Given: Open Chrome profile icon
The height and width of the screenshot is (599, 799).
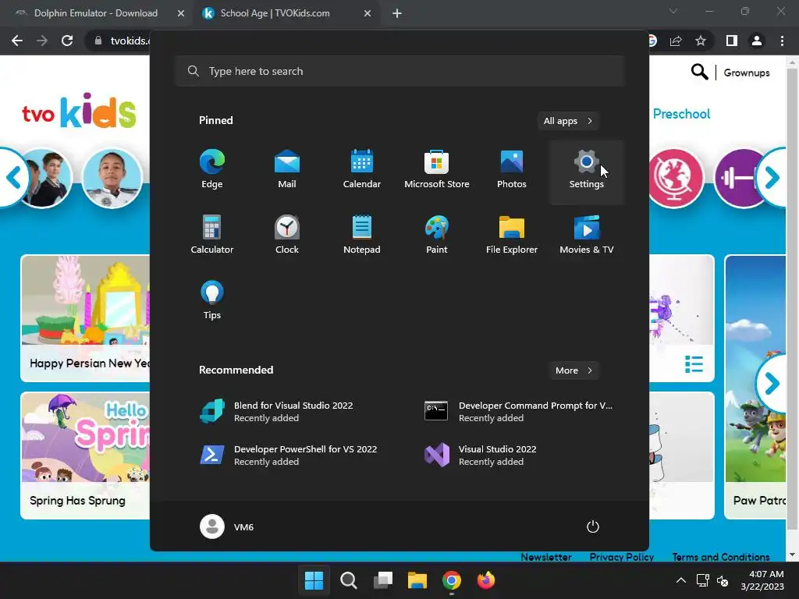Looking at the screenshot, I should (757, 41).
